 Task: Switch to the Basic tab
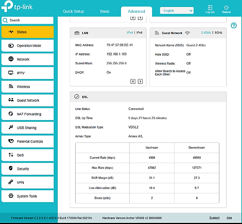[105, 12]
